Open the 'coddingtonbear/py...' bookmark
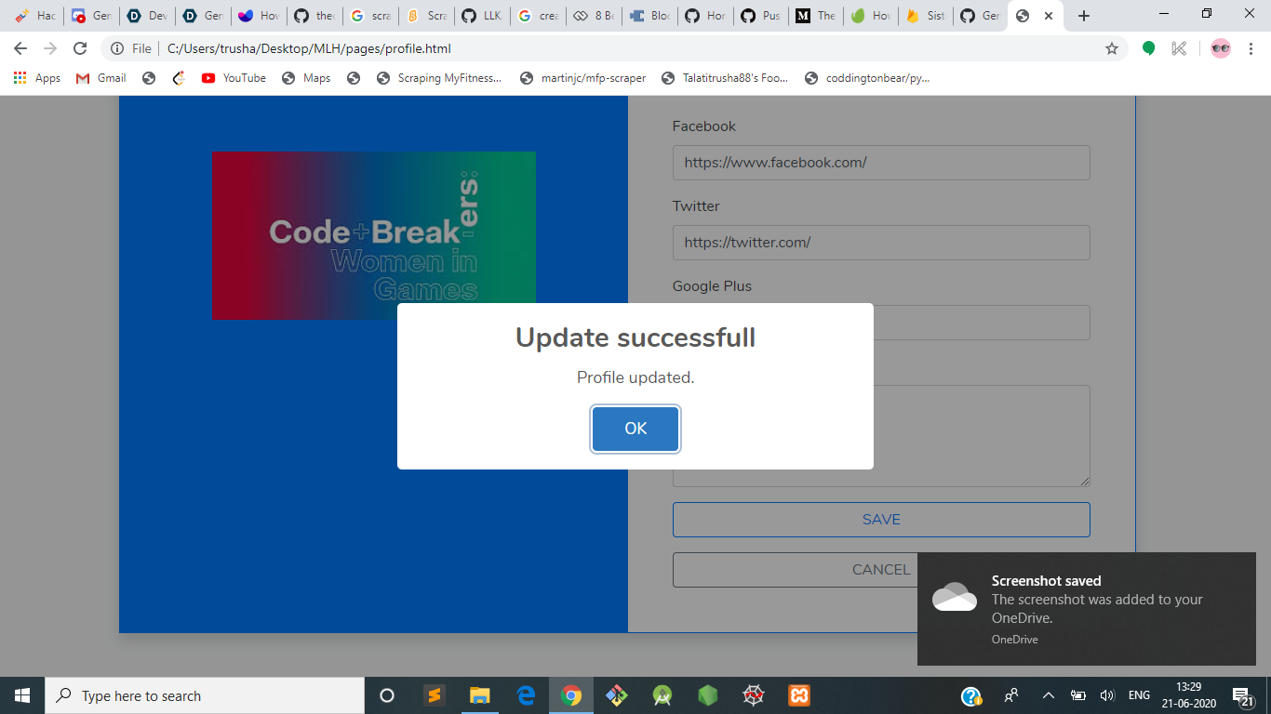This screenshot has height=714, width=1271. [867, 78]
